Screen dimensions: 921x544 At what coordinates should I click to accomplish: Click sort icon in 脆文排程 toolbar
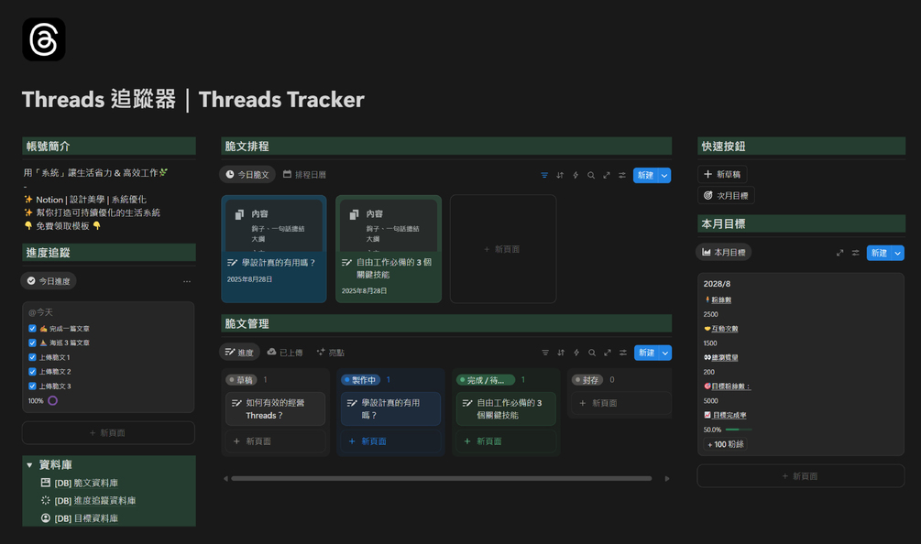[560, 175]
